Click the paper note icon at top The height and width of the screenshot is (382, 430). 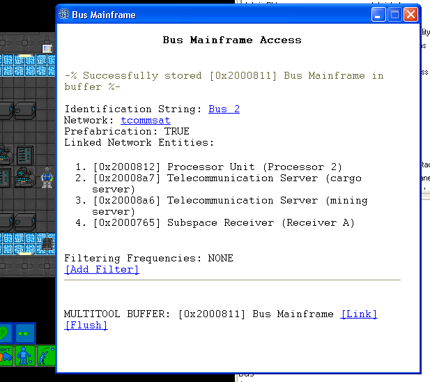47,48
